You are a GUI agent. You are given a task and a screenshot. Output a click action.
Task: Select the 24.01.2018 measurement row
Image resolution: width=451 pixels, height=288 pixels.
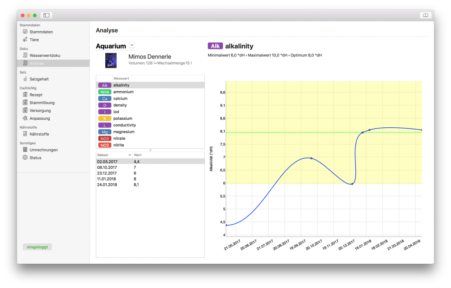150,185
